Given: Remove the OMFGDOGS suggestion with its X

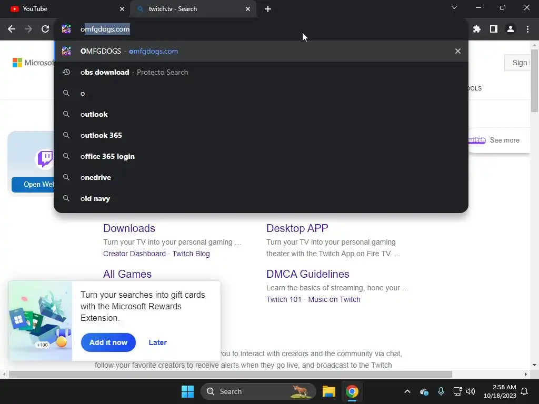Looking at the screenshot, I should point(457,51).
